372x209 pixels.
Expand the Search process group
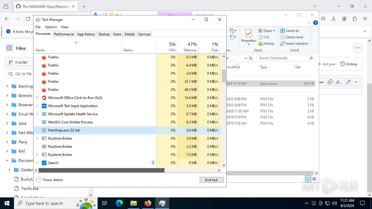tap(37, 163)
